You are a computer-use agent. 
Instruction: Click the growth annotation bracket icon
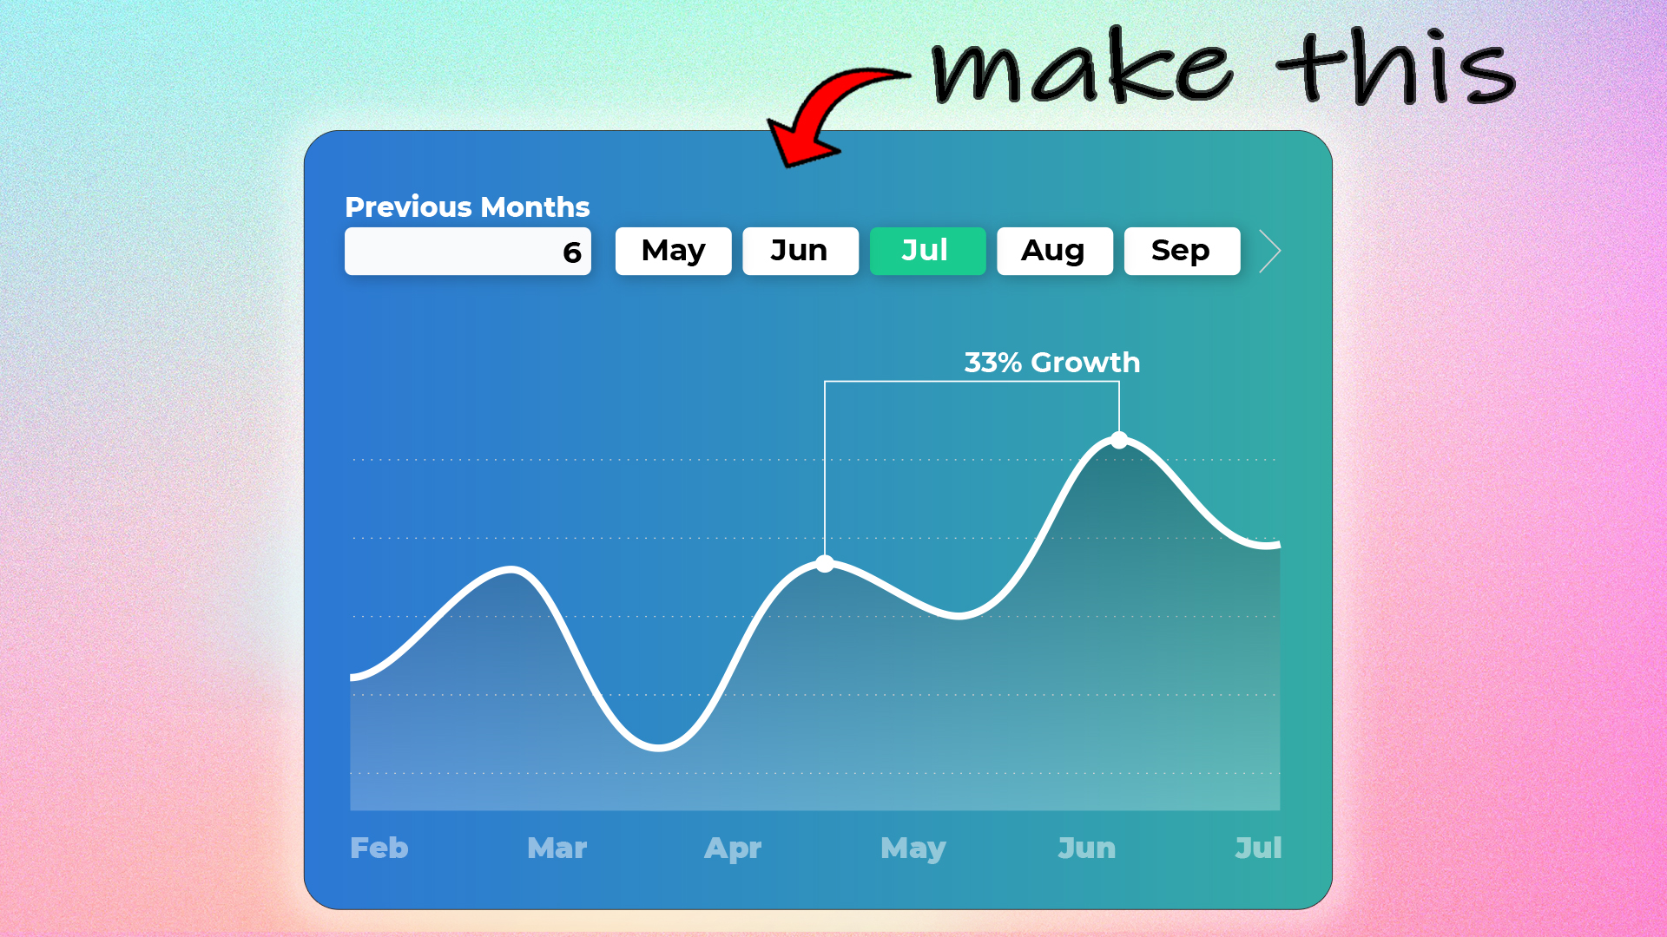(x=970, y=383)
